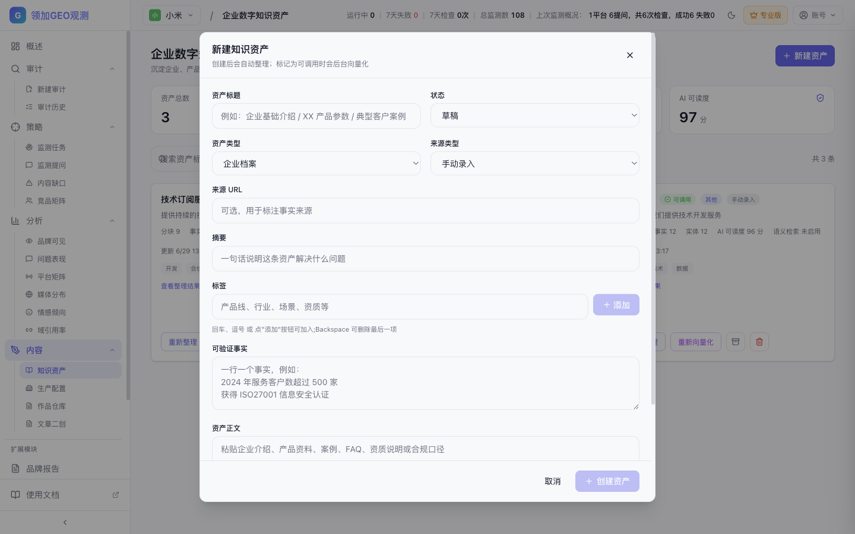855x534 pixels.
Task: Open 品牌可见 sidebar item
Action: [70, 241]
